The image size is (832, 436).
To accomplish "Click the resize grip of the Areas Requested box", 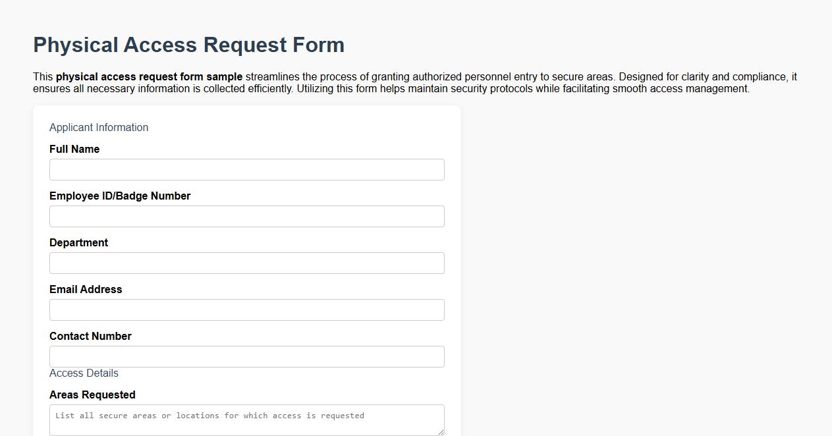I will pyautogui.click(x=441, y=432).
